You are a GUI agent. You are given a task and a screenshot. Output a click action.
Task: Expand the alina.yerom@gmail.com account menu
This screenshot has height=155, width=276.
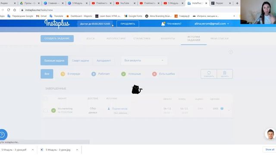pos(212,24)
